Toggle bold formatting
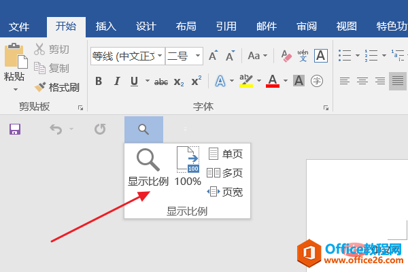 99,81
